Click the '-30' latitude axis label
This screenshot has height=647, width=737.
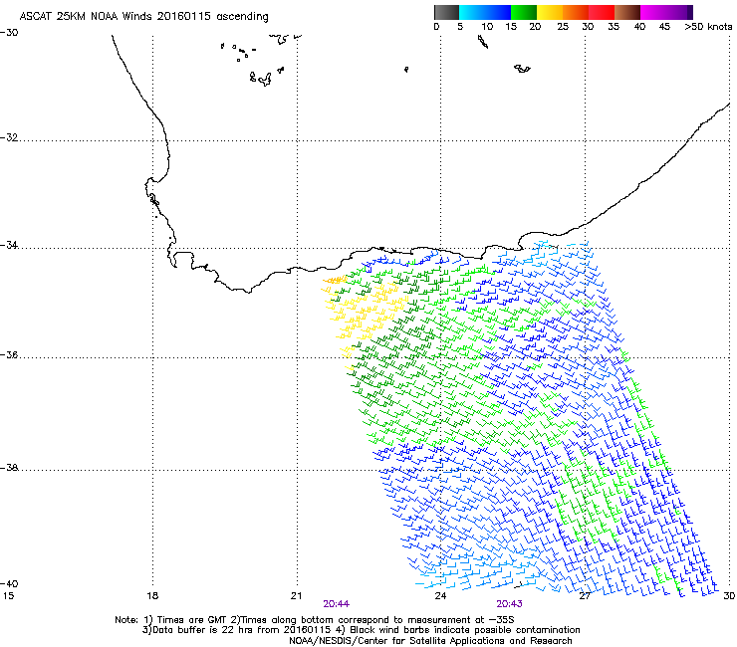[9, 33]
